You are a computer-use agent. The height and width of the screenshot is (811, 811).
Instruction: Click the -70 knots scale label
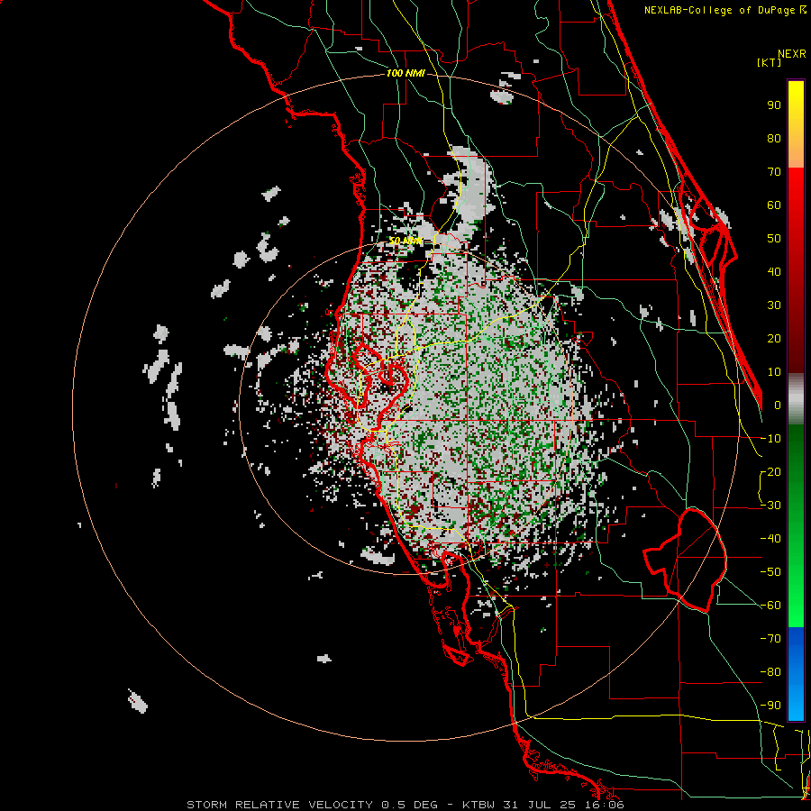click(770, 639)
